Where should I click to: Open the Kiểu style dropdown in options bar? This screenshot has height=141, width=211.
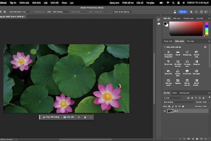point(61,12)
